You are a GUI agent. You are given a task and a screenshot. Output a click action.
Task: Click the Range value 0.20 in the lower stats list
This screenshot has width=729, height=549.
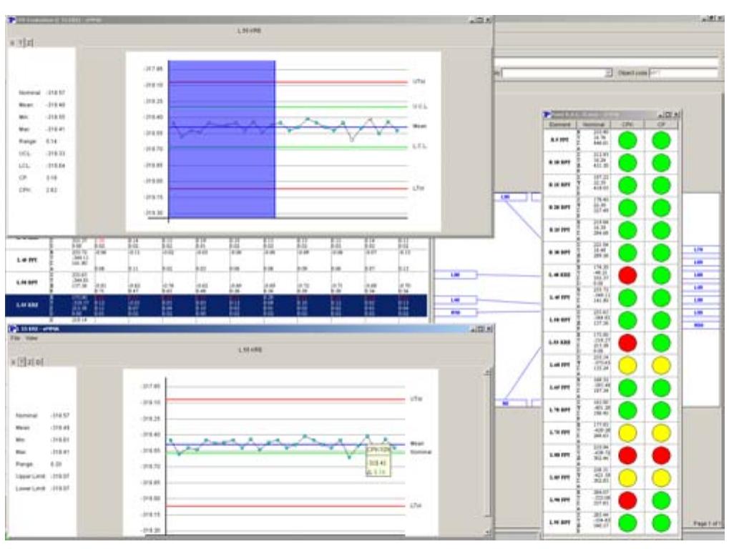tap(57, 464)
